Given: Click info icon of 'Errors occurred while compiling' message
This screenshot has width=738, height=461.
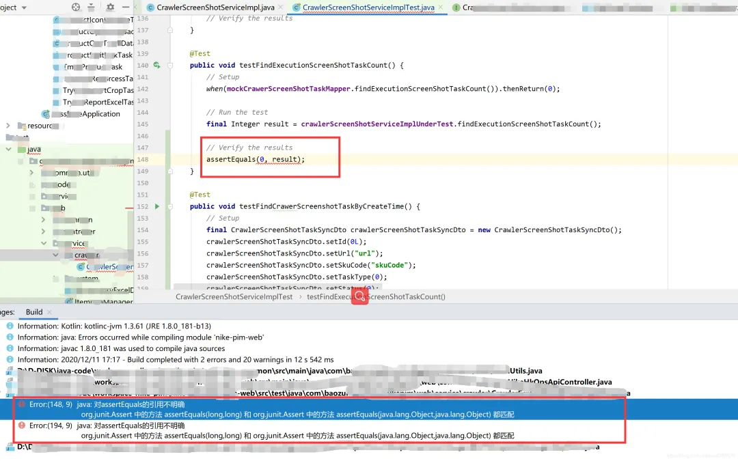Looking at the screenshot, I should tap(10, 337).
